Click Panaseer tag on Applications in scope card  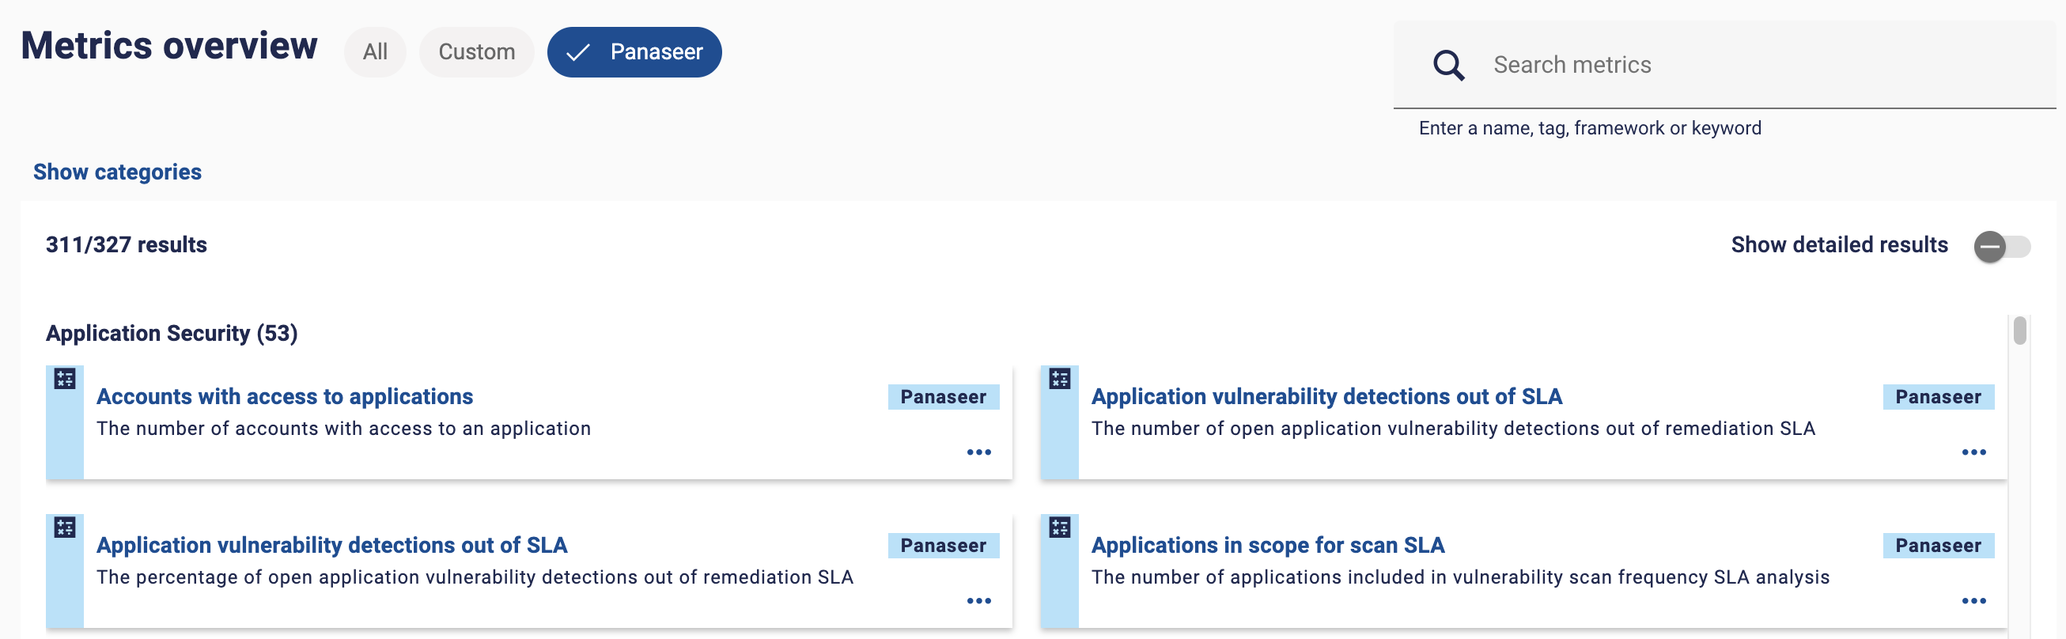coord(1939,545)
